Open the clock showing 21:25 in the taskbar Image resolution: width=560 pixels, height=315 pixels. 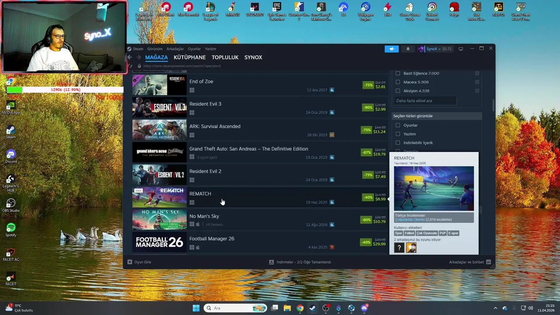click(546, 308)
